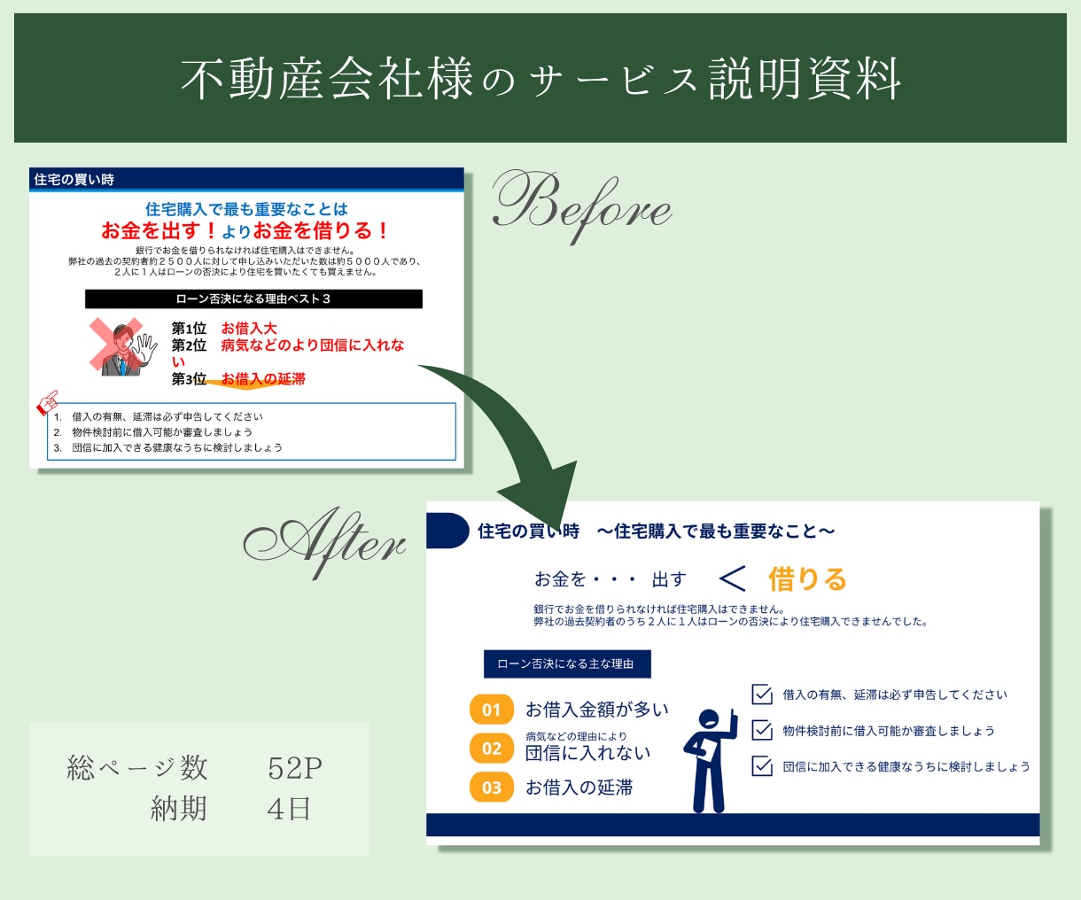Click the checkbox beside 団信に加入できる健康なうちに

[x=762, y=766]
